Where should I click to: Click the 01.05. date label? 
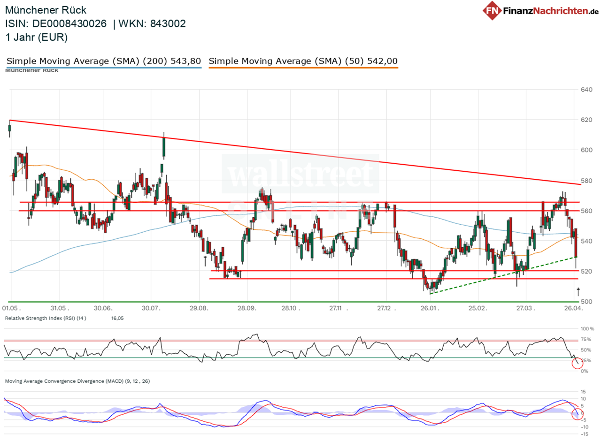12,309
